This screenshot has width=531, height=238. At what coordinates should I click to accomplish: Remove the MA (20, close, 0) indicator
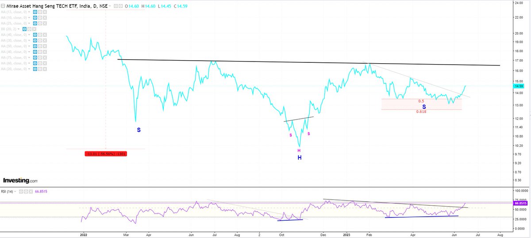[45, 69]
